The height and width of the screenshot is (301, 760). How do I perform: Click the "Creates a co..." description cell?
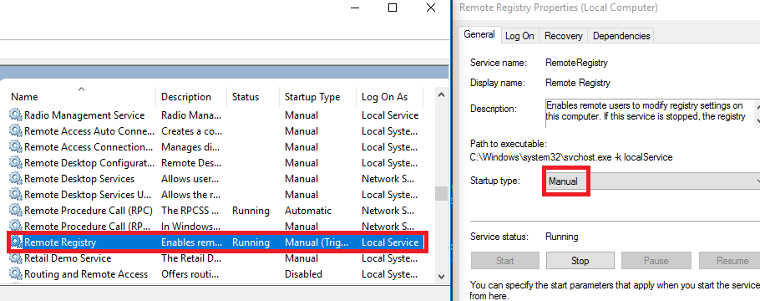click(191, 131)
